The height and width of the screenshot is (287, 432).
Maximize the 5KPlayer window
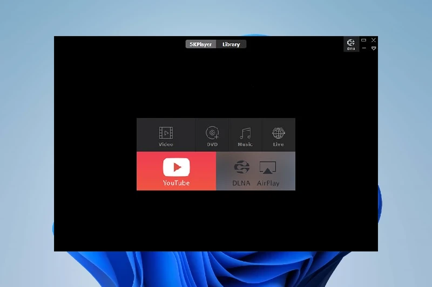pyautogui.click(x=363, y=40)
